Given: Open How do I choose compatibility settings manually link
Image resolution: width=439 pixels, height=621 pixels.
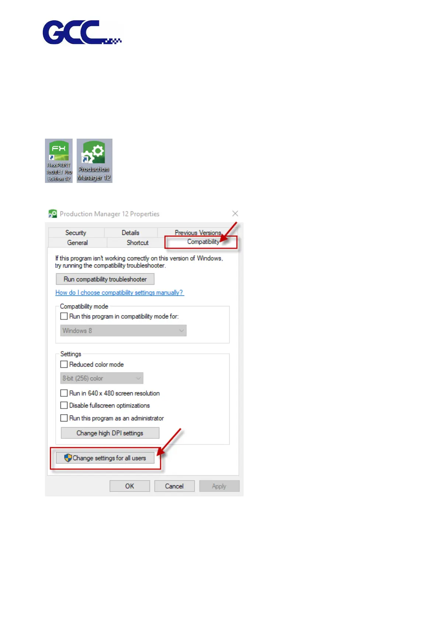Looking at the screenshot, I should 119,292.
